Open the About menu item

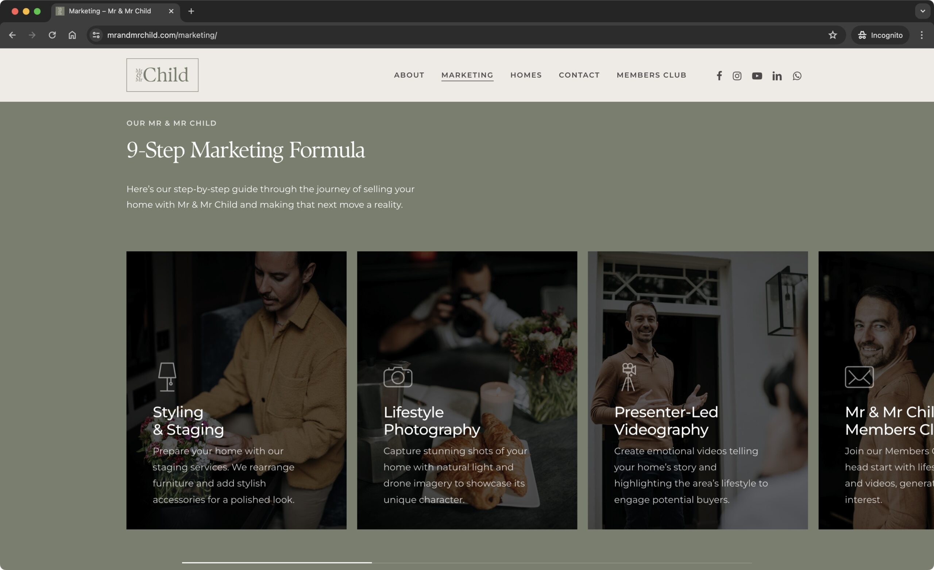pos(409,75)
